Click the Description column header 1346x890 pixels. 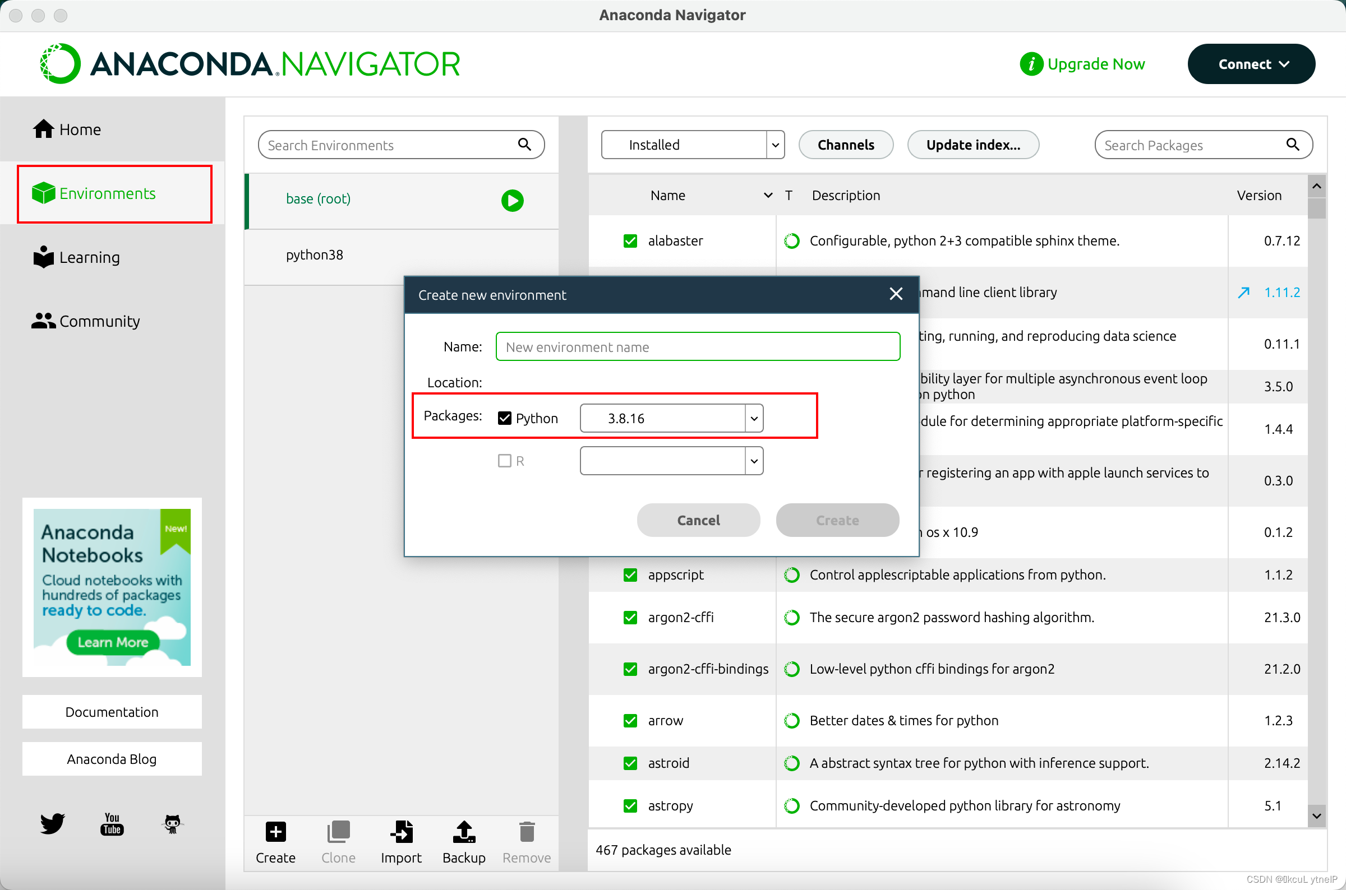[x=846, y=195]
